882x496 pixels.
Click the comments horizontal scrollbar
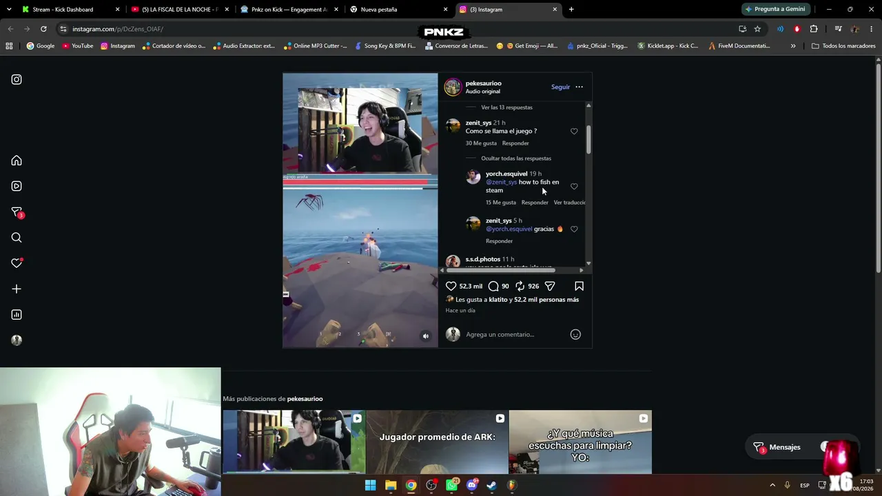[501, 270]
